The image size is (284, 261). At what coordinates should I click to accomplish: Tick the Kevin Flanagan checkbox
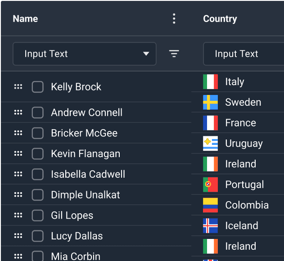pyautogui.click(x=37, y=153)
